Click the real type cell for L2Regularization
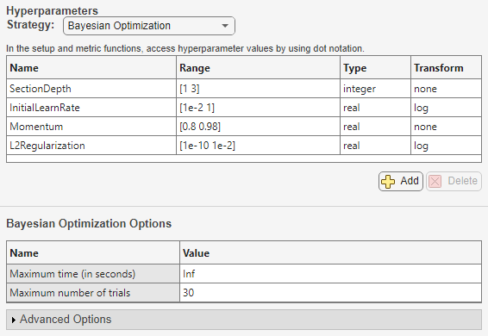This screenshot has width=488, height=336. pos(375,146)
